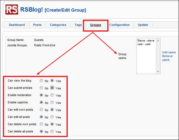Viewport: 179px width, 140px height.
Task: Click the 'Can submit articles' label
Action: click(x=20, y=88)
